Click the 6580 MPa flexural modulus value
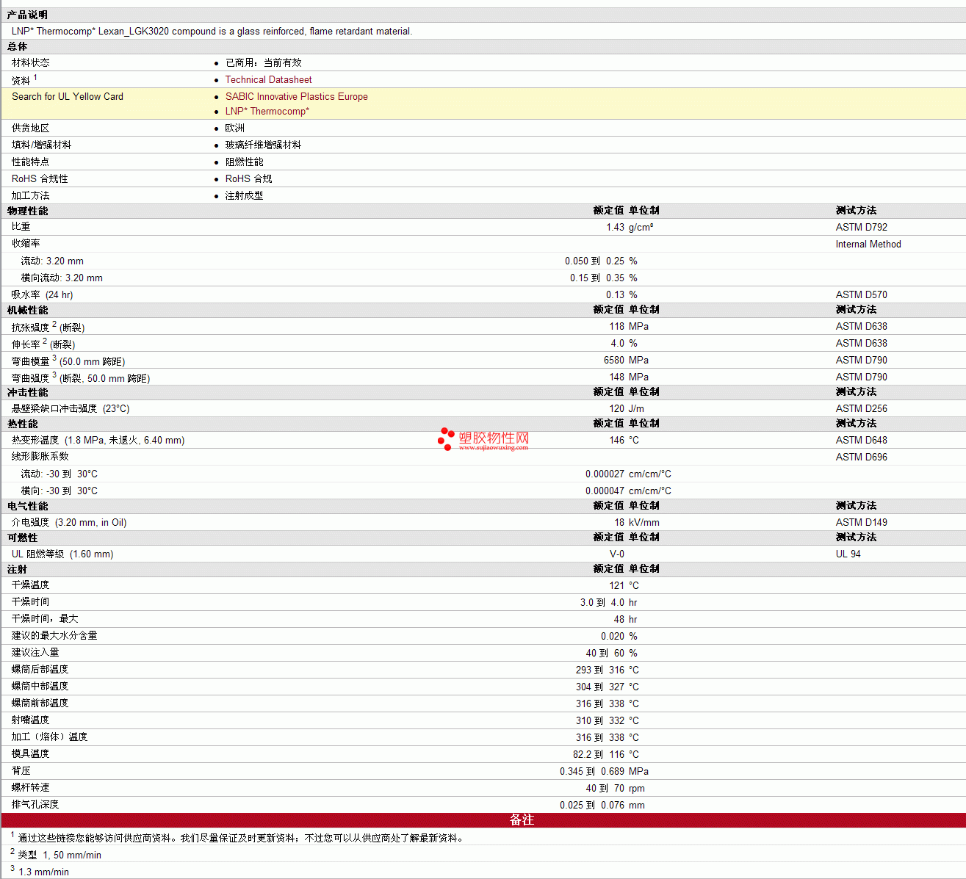This screenshot has width=966, height=879. coord(626,360)
